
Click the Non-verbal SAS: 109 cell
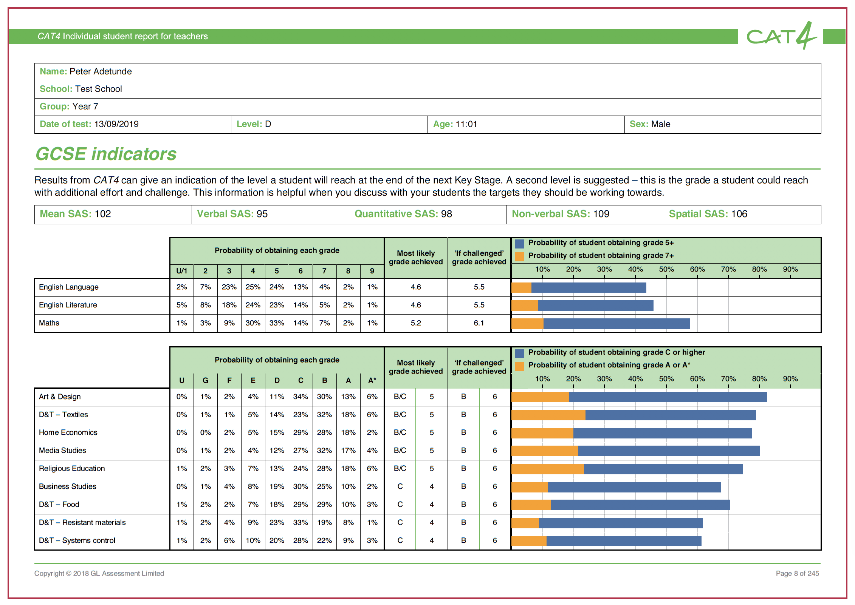[585, 214]
